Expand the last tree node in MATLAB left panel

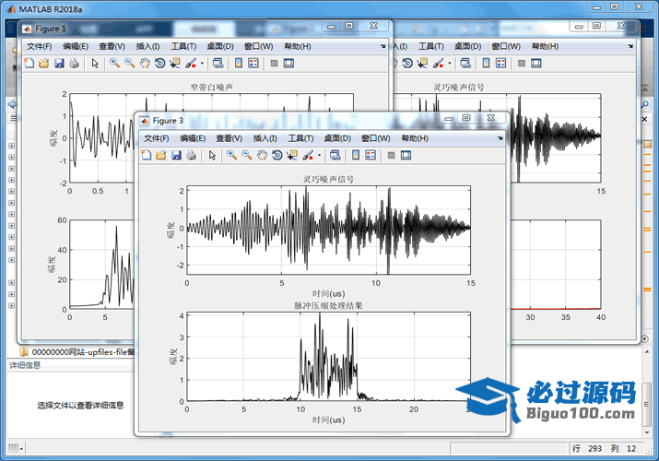click(11, 305)
